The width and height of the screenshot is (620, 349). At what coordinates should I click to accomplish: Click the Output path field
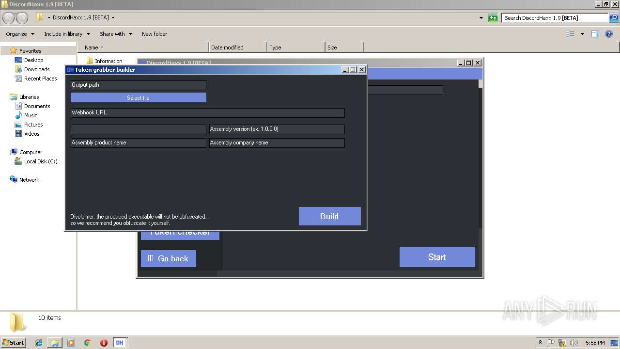coord(139,85)
